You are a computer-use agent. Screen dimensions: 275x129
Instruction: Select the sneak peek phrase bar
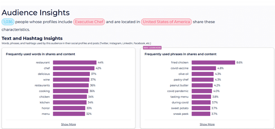201,114
